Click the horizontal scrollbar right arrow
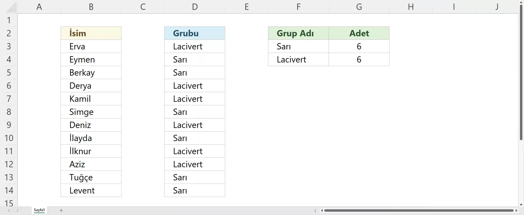This screenshot has width=524, height=215. tap(516, 210)
